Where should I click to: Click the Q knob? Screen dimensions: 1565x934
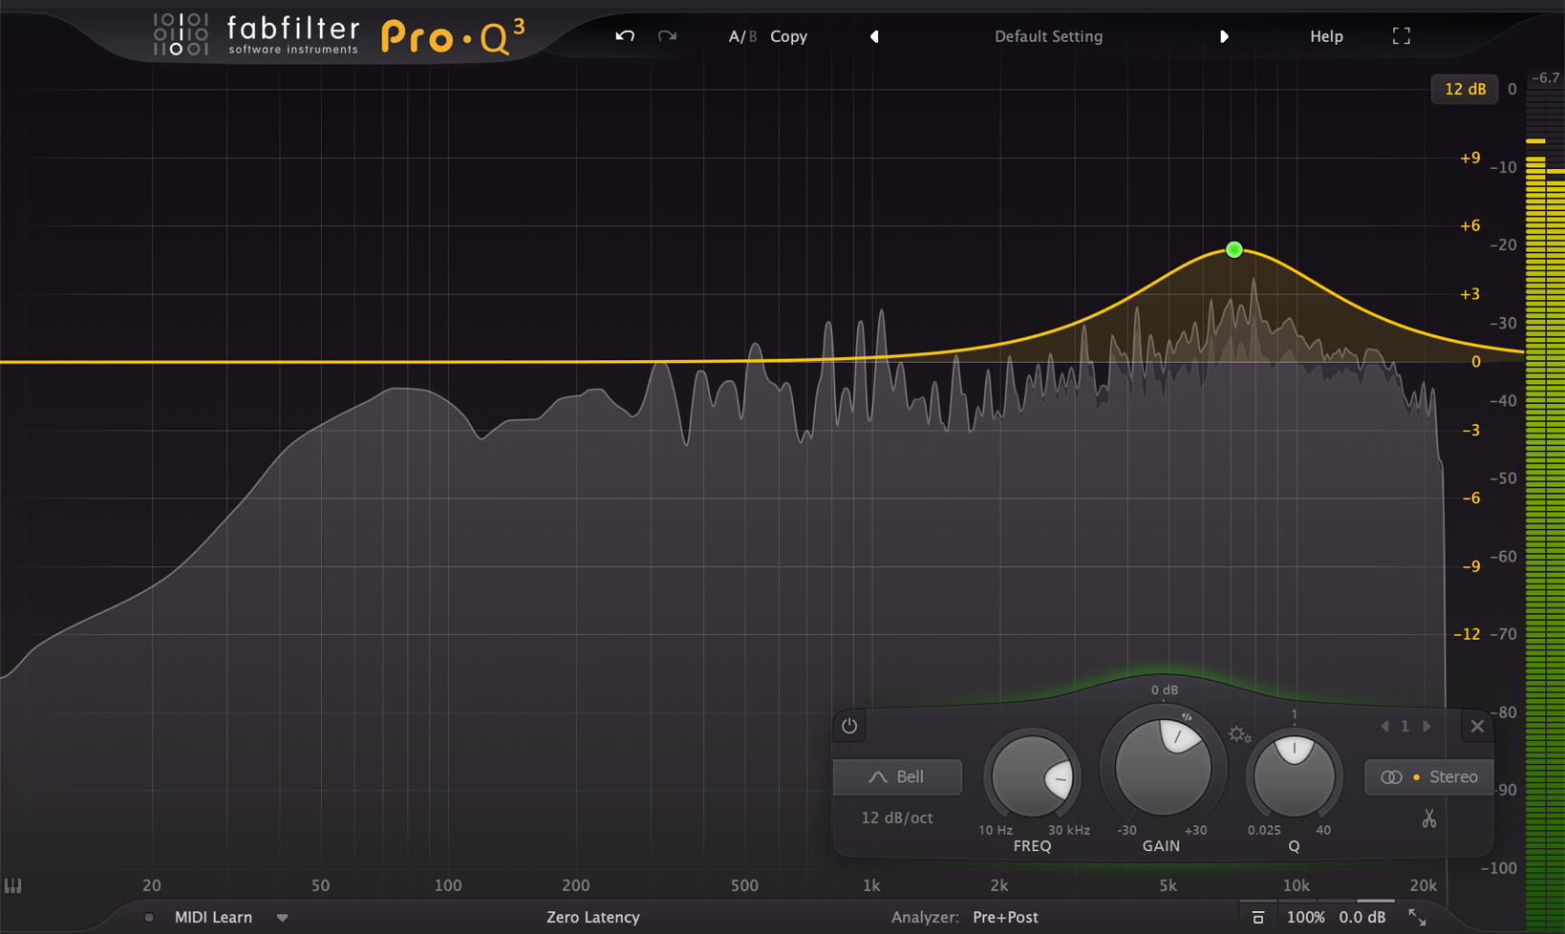coord(1294,776)
